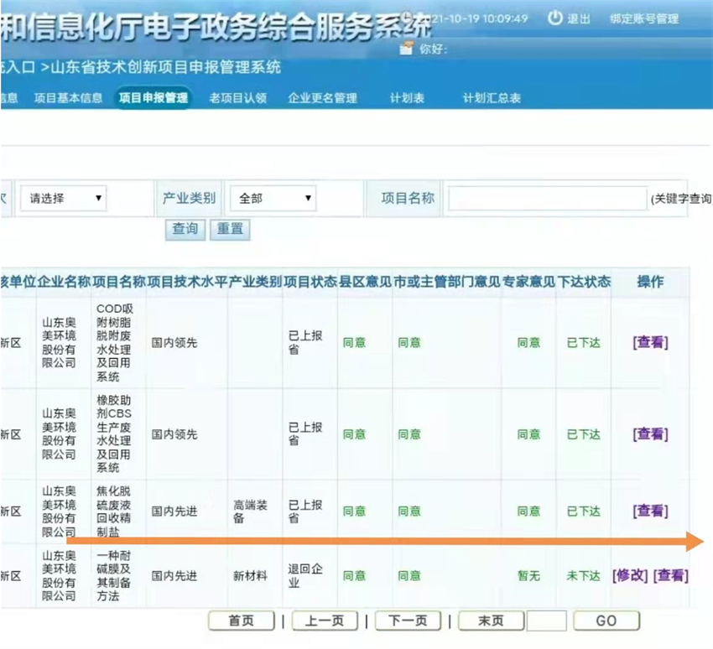This screenshot has height=649, width=713.
Task: View the COD吸附树脂脱附废水 project via 查看
Action: 650,342
